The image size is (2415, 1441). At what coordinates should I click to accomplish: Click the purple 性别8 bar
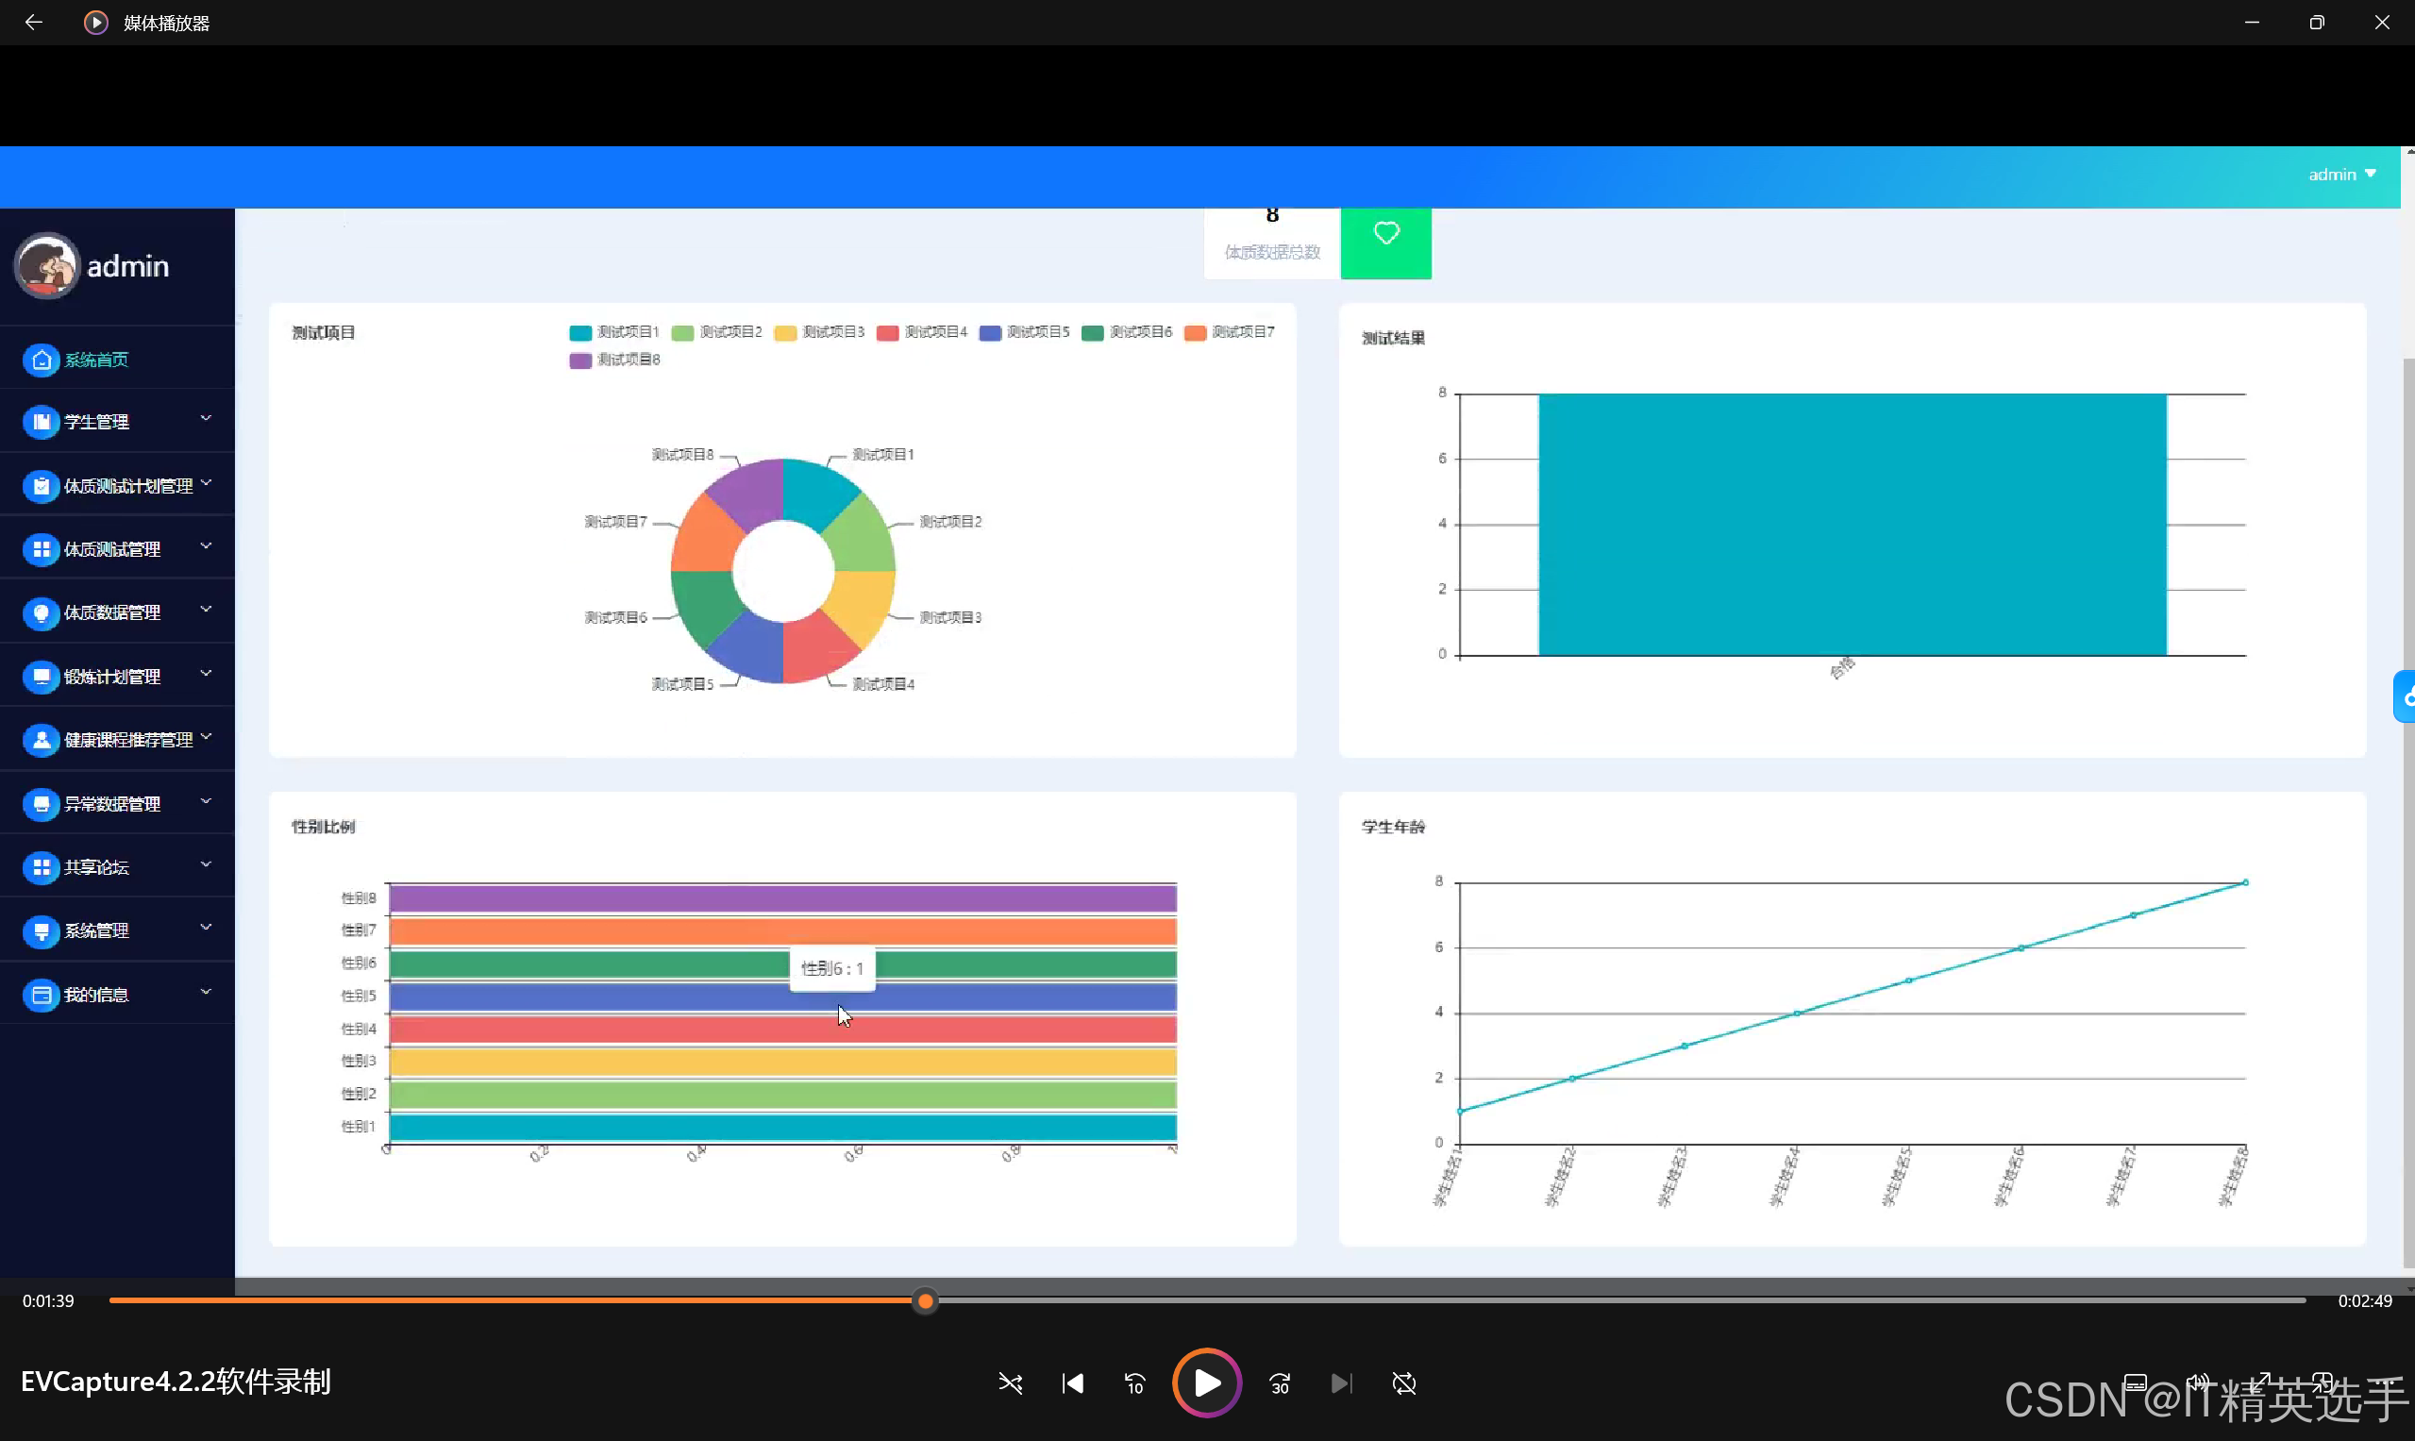point(782,899)
